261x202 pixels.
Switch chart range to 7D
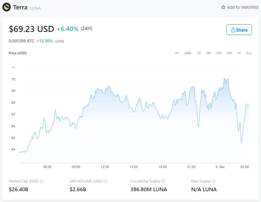[x=198, y=53]
